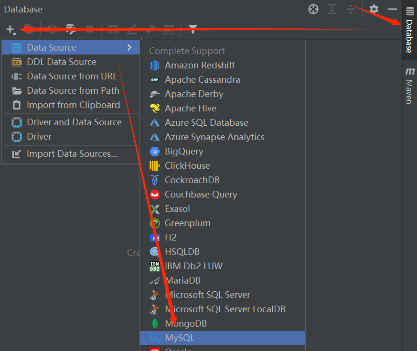Select Exasol

[222, 209]
